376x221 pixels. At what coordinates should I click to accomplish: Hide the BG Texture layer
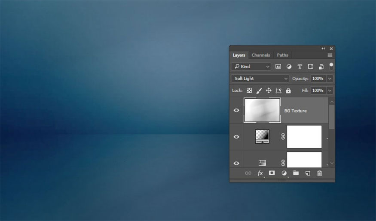pyautogui.click(x=236, y=110)
